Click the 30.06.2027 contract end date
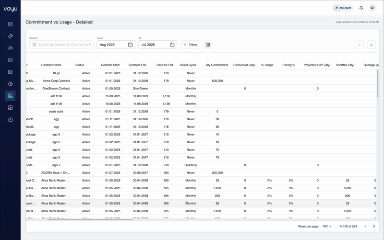 [140, 173]
